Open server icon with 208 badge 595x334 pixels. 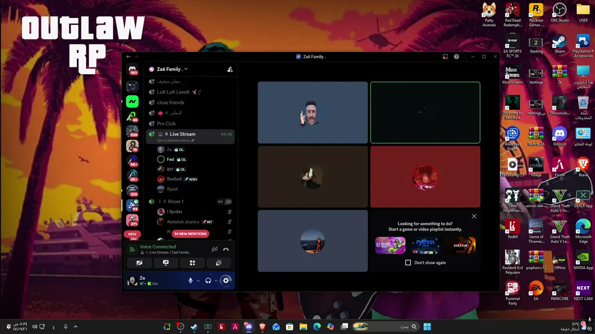(x=132, y=131)
